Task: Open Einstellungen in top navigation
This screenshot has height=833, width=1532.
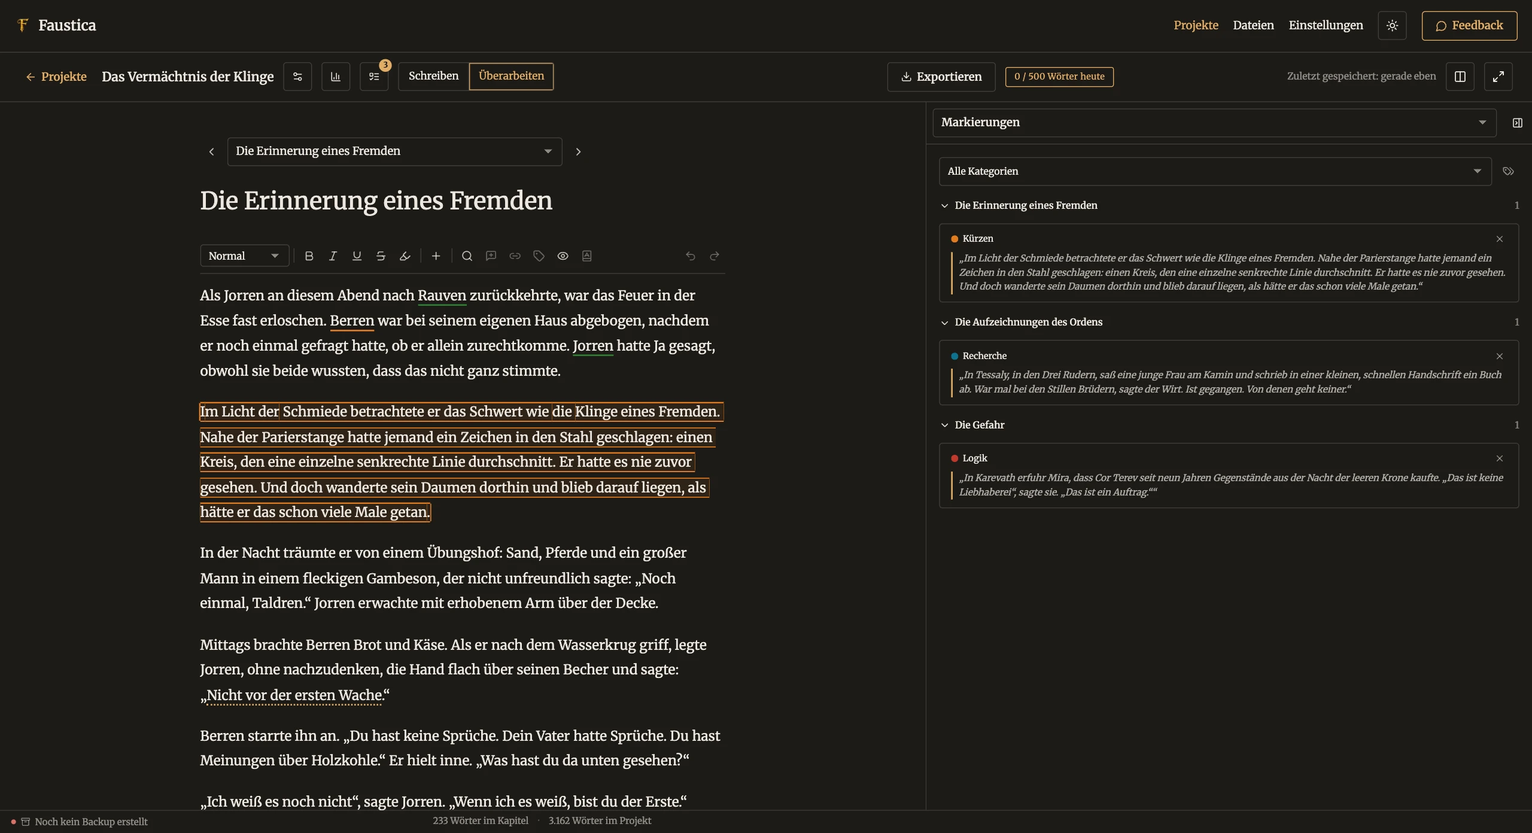Action: click(1326, 25)
